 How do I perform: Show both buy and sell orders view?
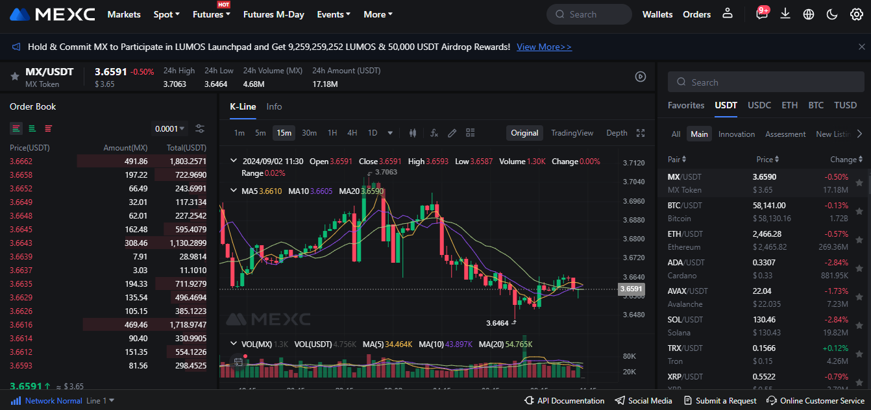pyautogui.click(x=16, y=128)
